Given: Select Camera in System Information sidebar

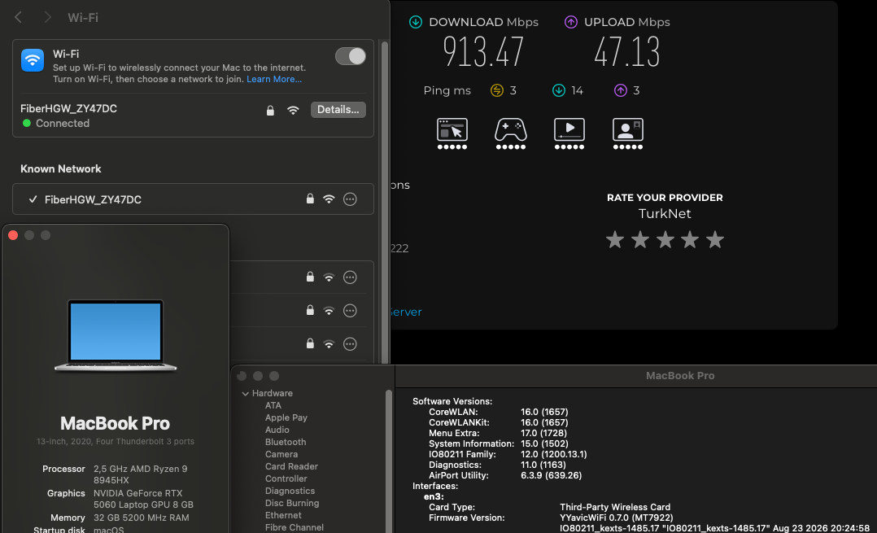Looking at the screenshot, I should pos(281,455).
